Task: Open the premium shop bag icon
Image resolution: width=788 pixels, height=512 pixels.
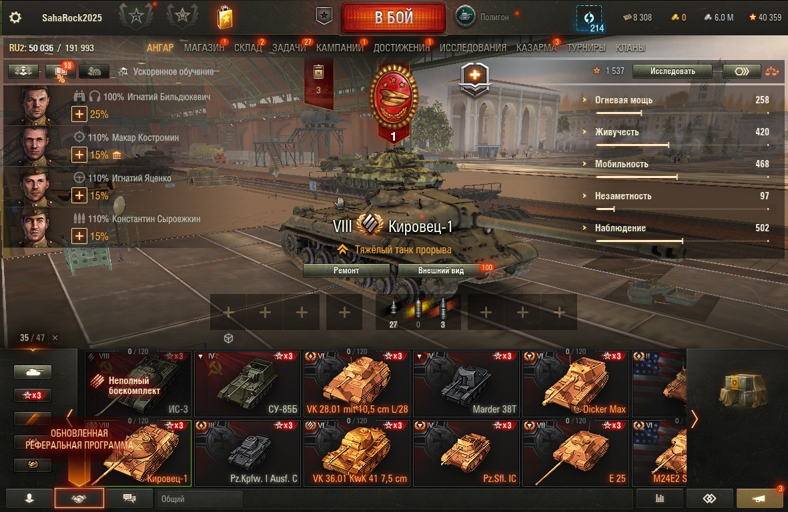Action: click(225, 18)
